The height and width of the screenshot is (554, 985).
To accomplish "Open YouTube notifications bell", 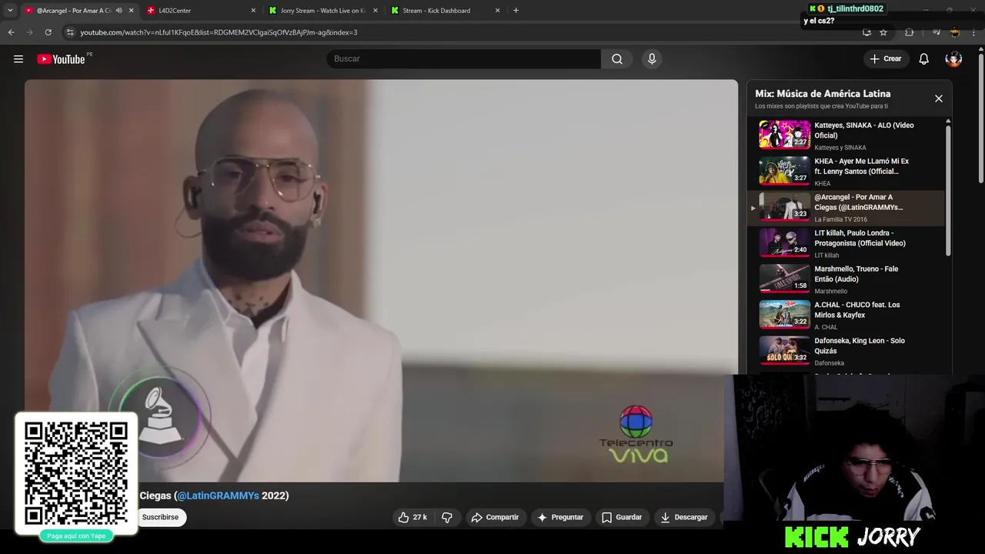I will click(924, 59).
